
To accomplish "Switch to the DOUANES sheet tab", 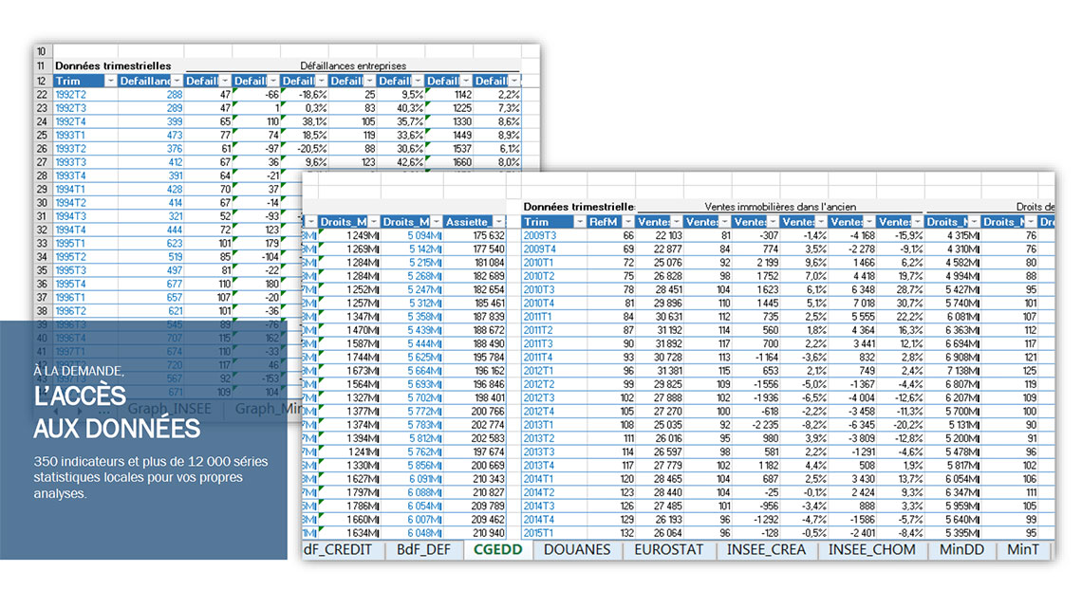I will (576, 549).
